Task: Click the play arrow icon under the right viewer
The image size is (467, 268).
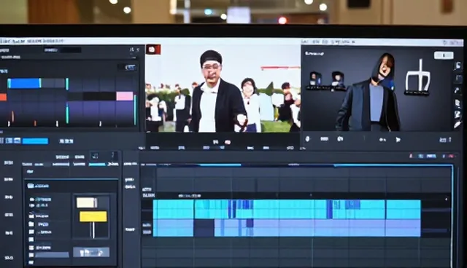Action: 398,140
